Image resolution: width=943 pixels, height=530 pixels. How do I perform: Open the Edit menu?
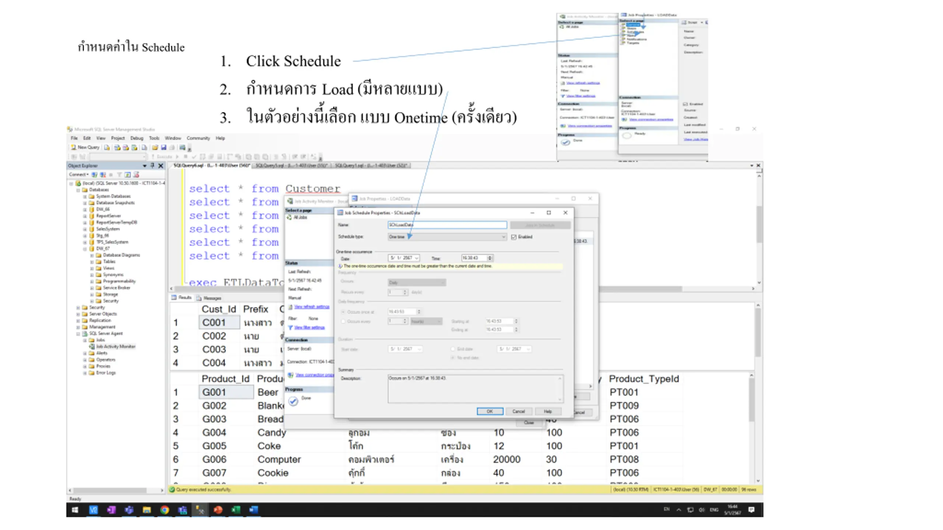point(87,138)
